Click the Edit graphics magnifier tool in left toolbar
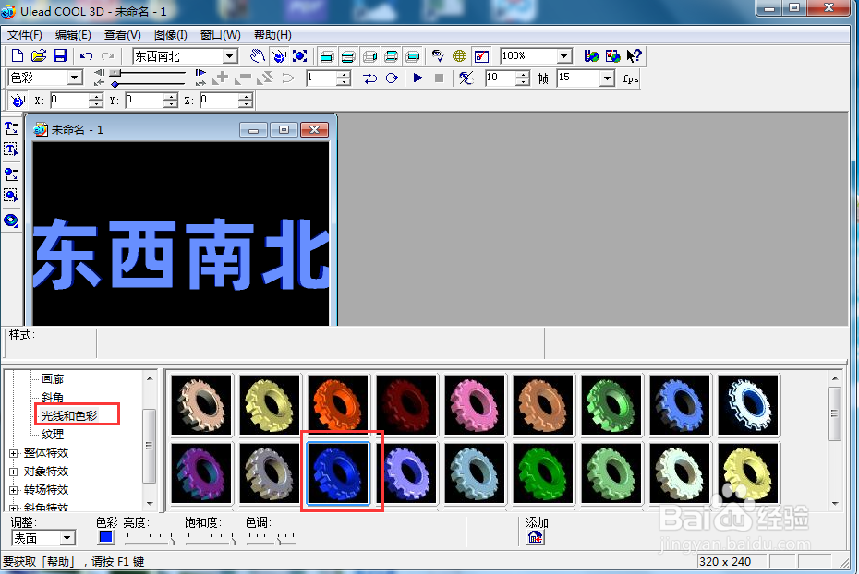Image resolution: width=859 pixels, height=574 pixels. (x=11, y=196)
